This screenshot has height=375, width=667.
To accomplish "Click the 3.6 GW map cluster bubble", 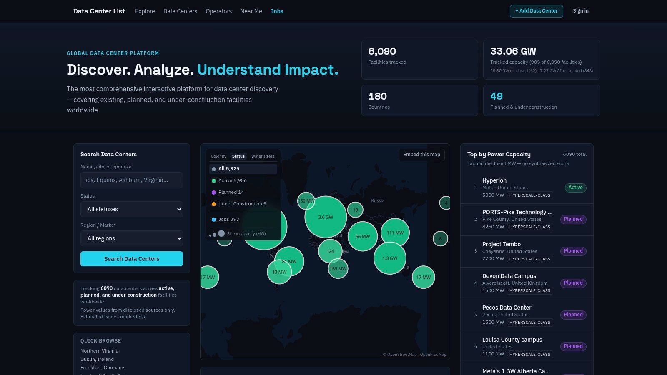I will tap(326, 217).
